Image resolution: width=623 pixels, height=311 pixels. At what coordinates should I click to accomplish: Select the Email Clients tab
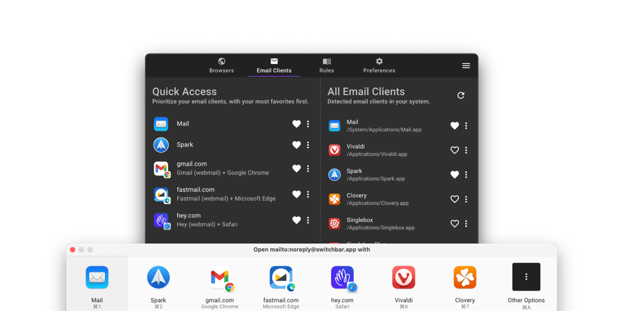[x=274, y=66]
